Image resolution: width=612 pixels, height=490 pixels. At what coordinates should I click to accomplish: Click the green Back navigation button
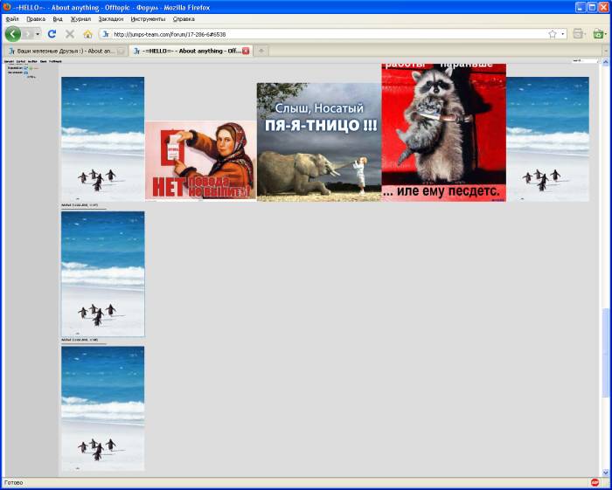click(13, 34)
